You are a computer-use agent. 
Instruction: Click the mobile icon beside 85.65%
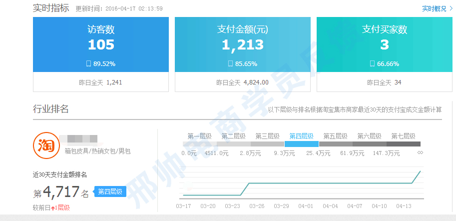point(230,63)
